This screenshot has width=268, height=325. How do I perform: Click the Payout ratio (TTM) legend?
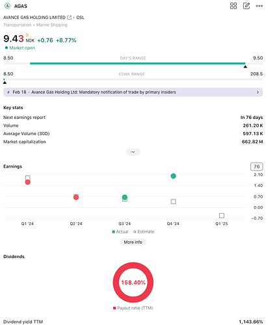[133, 308]
